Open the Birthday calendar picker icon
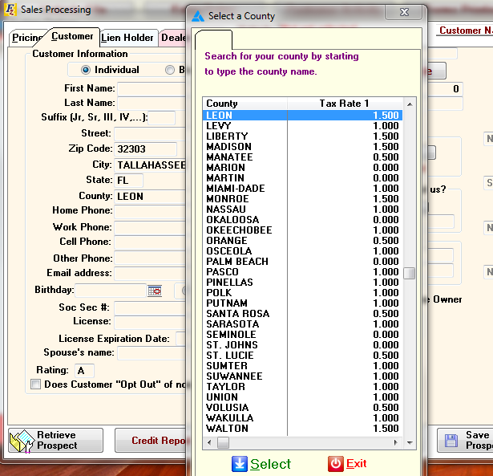493x476 pixels. point(155,291)
